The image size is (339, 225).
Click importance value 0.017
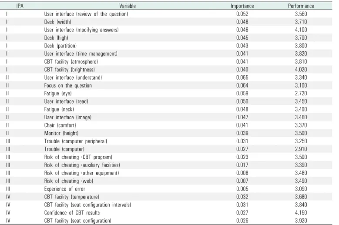[x=242, y=165]
